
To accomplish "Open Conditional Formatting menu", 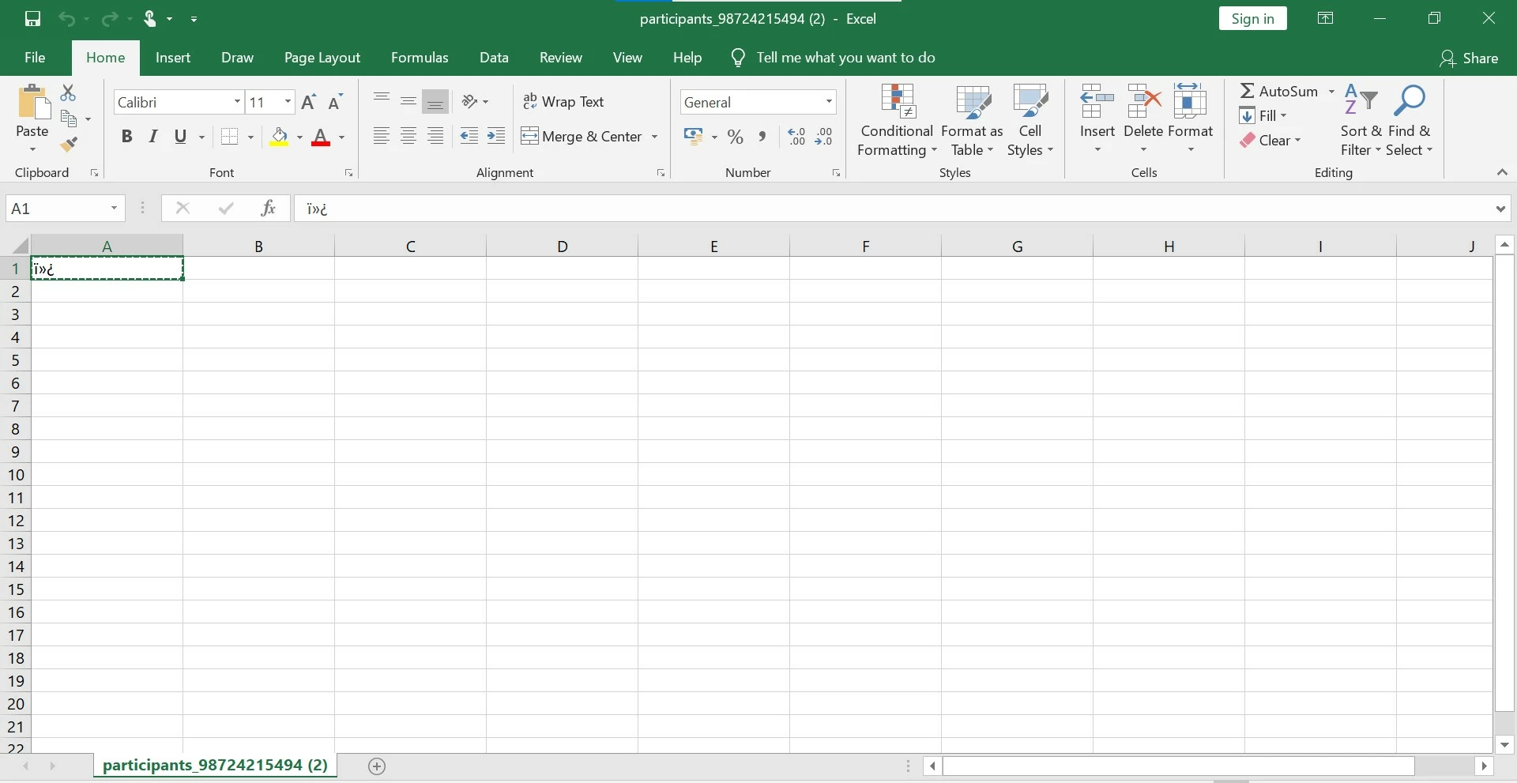I will click(897, 120).
